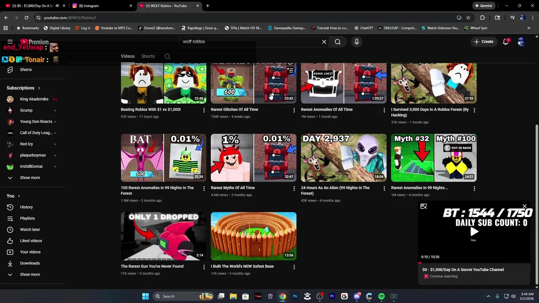Open plaqueboymax subscription channel
Viewport: 539px width, 303px height.
(x=32, y=155)
